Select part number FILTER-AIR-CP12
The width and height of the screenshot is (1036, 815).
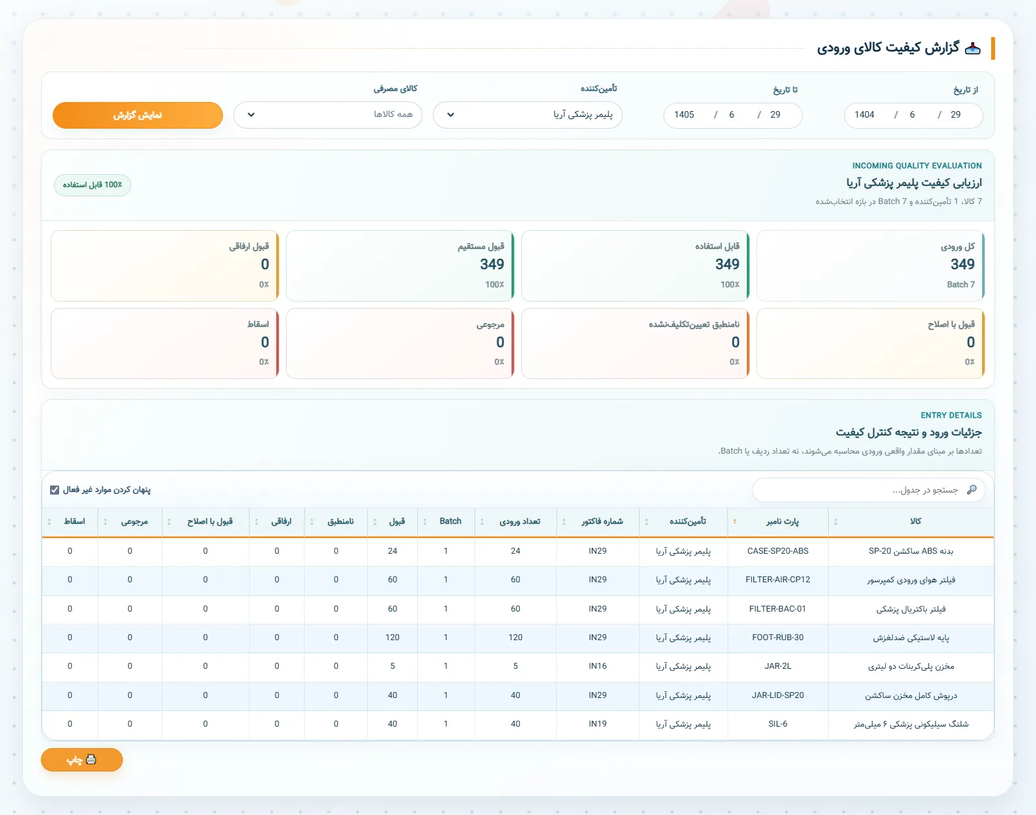click(x=778, y=580)
